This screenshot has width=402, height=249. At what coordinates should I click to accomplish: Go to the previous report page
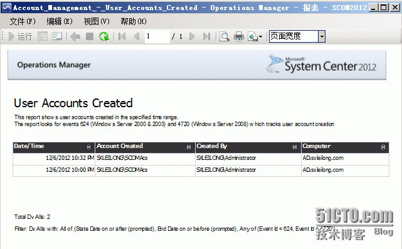[x=137, y=36]
